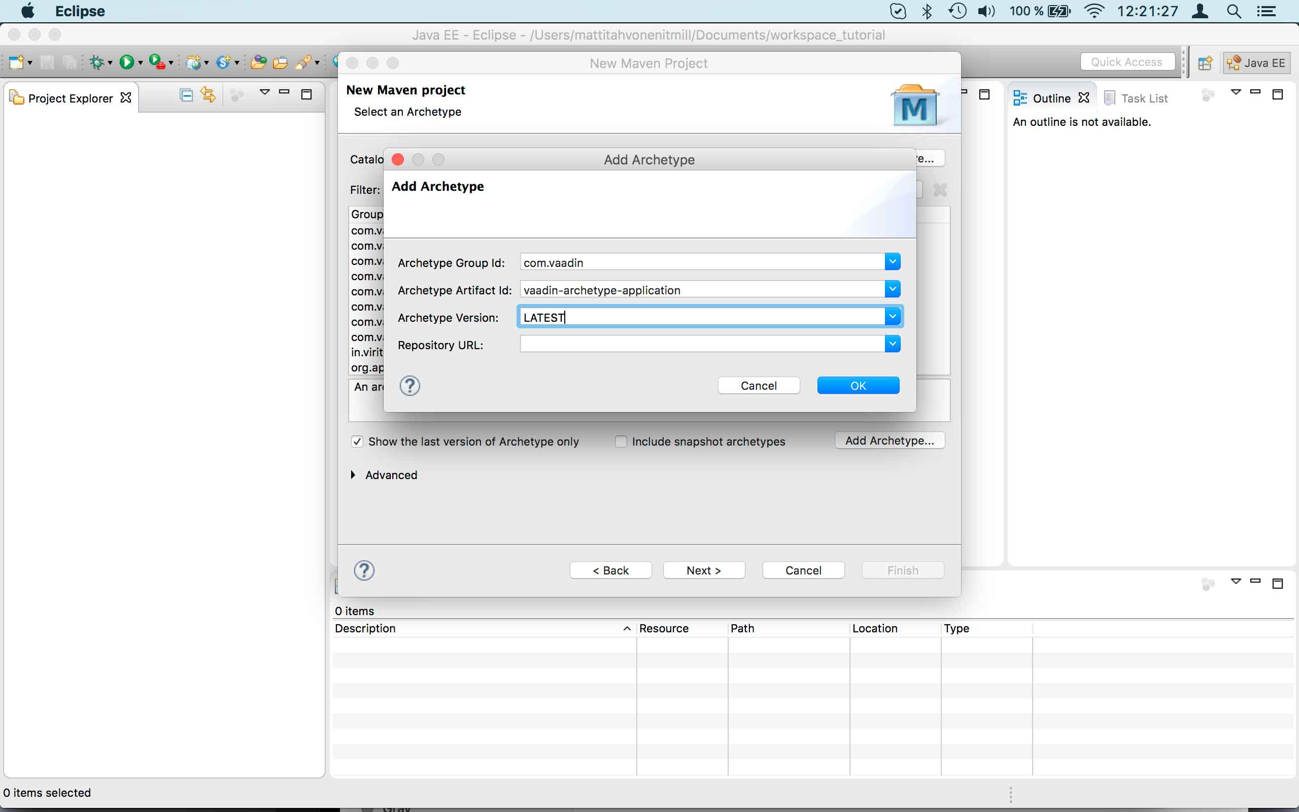Open the Run button dropdown arrow
The image size is (1299, 812).
point(141,63)
